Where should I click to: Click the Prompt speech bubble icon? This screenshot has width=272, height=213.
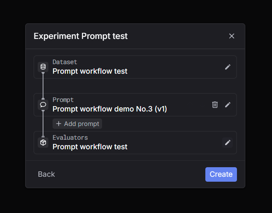tap(43, 105)
